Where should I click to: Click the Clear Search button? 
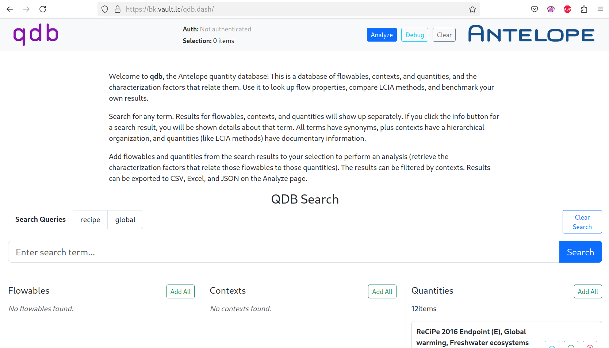tap(582, 221)
